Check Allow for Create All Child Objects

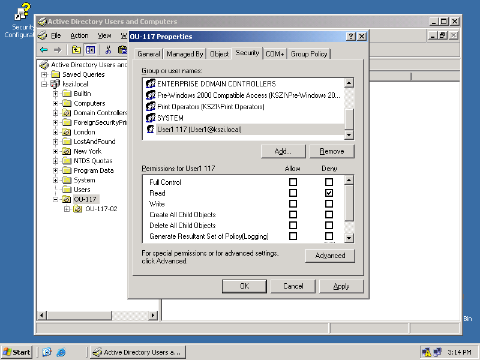[x=293, y=215]
